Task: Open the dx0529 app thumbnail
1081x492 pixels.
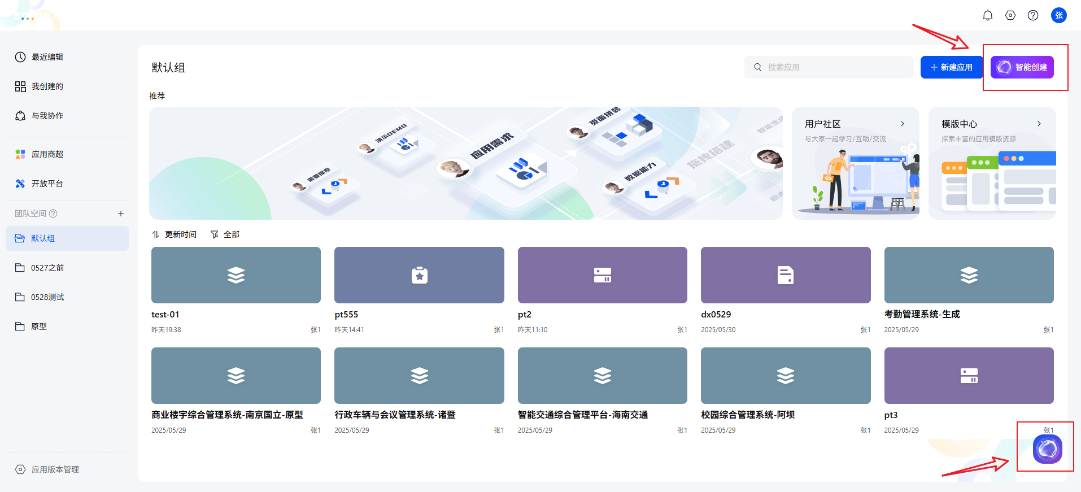Action: coord(786,275)
